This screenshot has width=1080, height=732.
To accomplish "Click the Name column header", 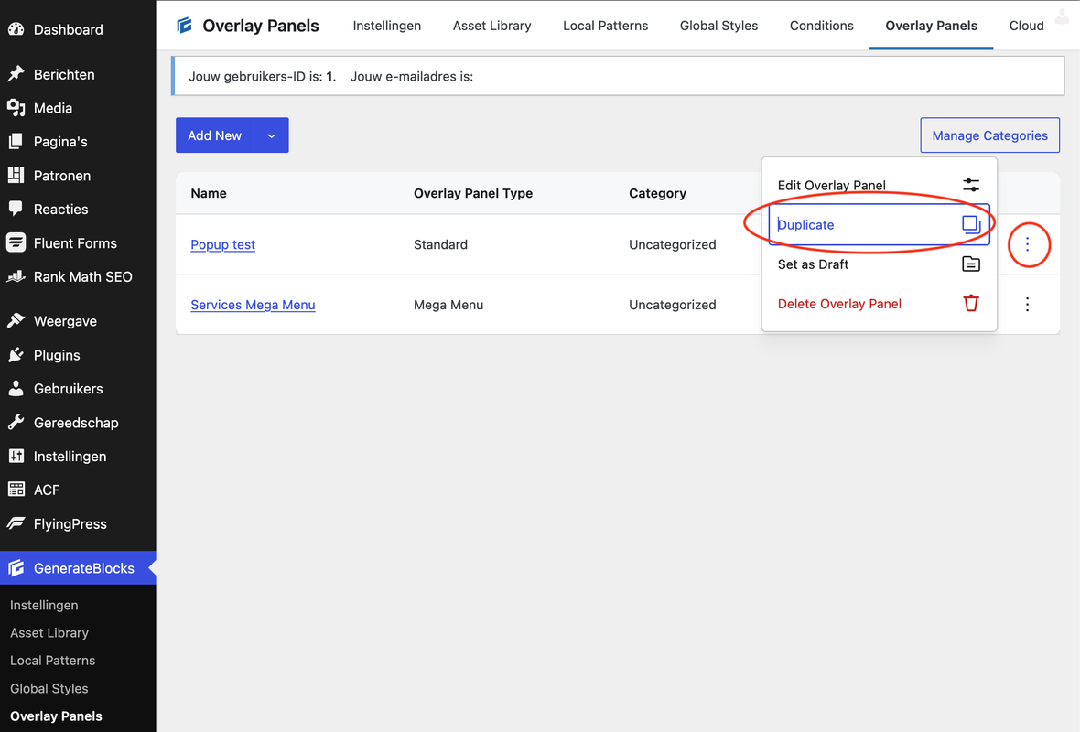I will point(209,193).
